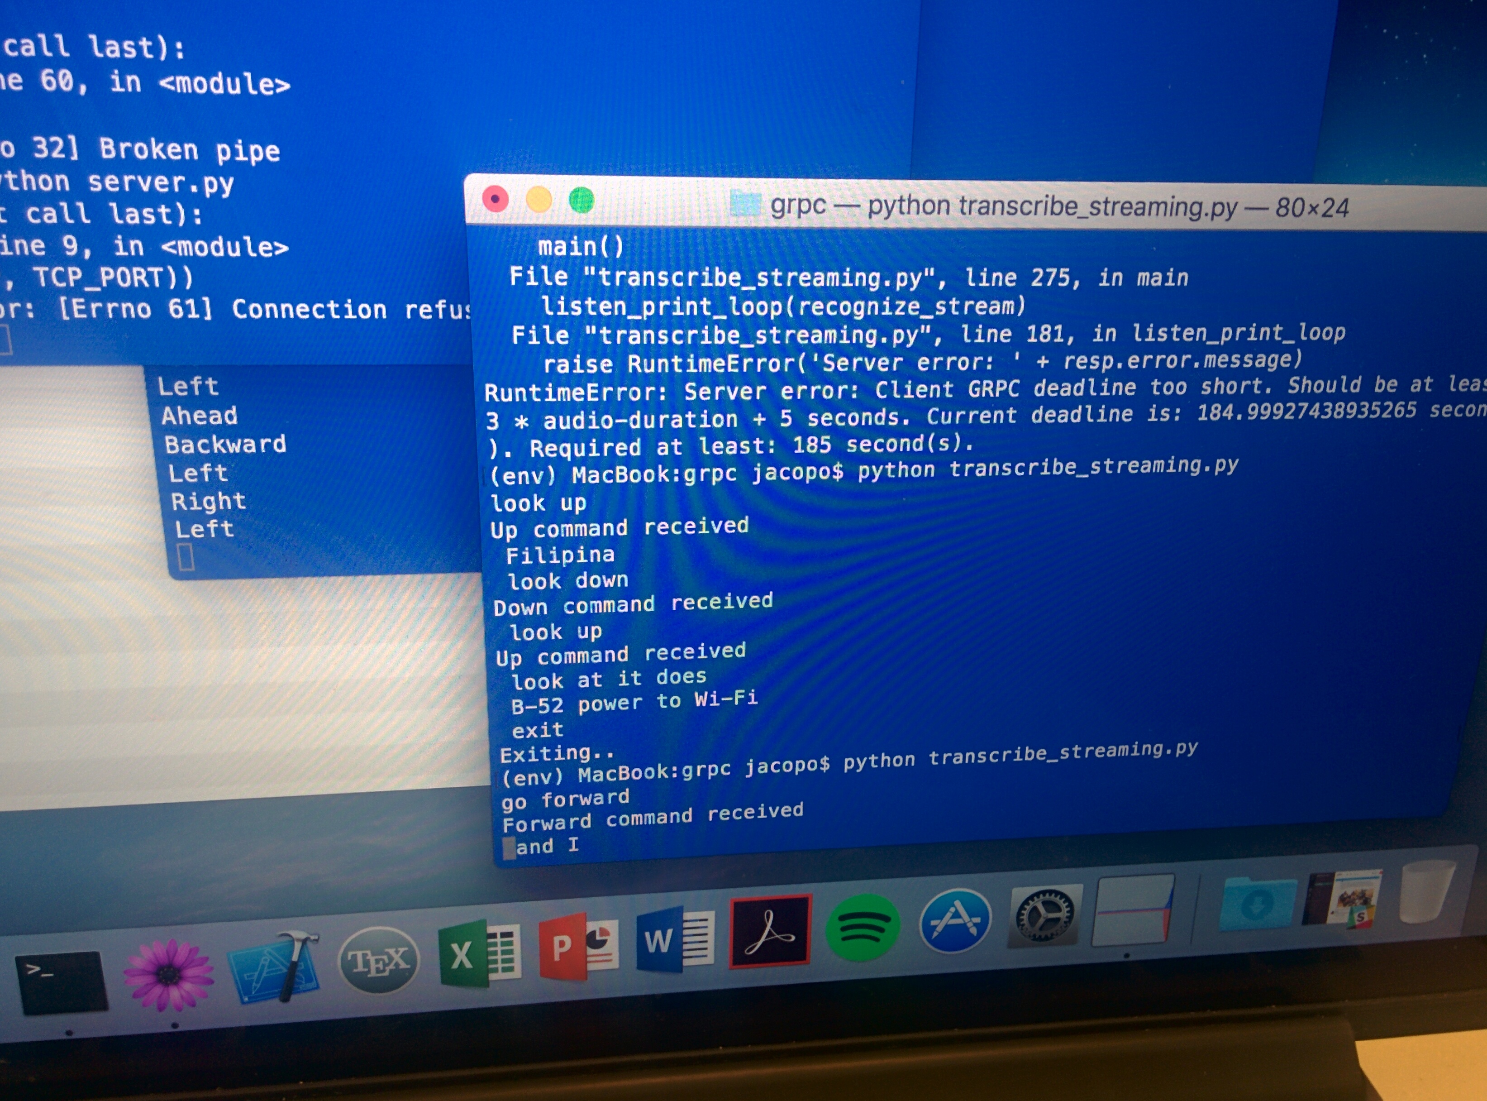This screenshot has width=1487, height=1101.
Task: Start PowerPoint from the dock
Action: coord(578,946)
